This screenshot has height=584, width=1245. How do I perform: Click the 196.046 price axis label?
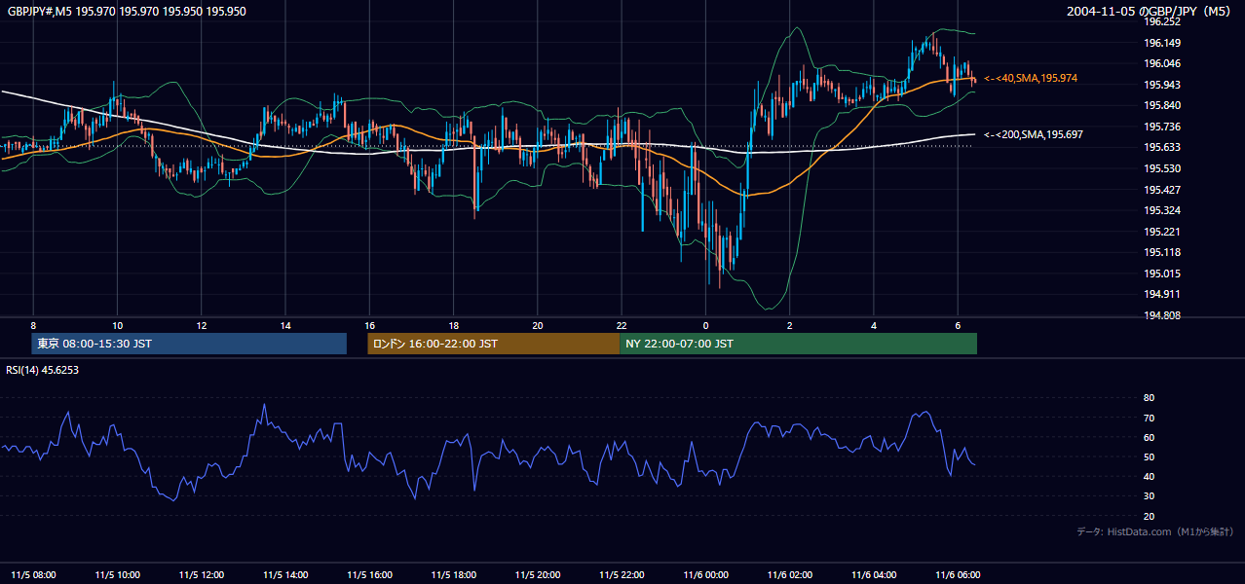pos(1162,63)
